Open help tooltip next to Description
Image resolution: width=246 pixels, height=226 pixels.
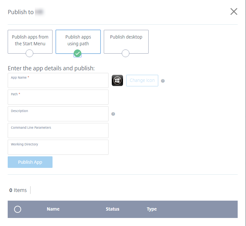click(113, 114)
